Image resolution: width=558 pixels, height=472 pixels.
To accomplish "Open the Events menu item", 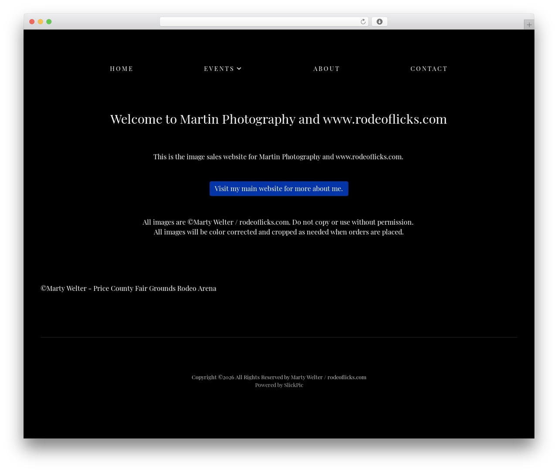I will point(219,69).
